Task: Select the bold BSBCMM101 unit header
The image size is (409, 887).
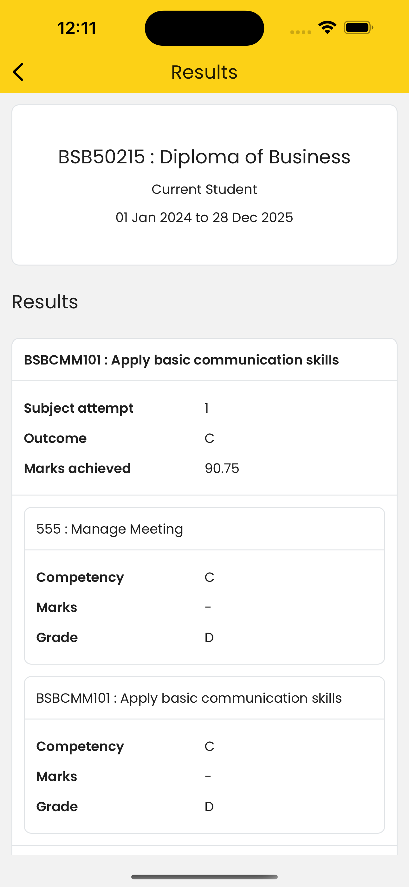Action: point(181,360)
